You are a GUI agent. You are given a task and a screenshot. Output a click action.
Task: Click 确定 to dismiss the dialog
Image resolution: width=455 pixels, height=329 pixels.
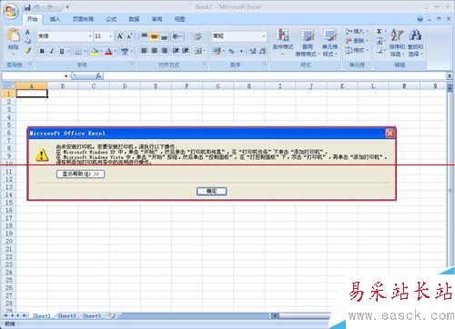[x=212, y=191]
